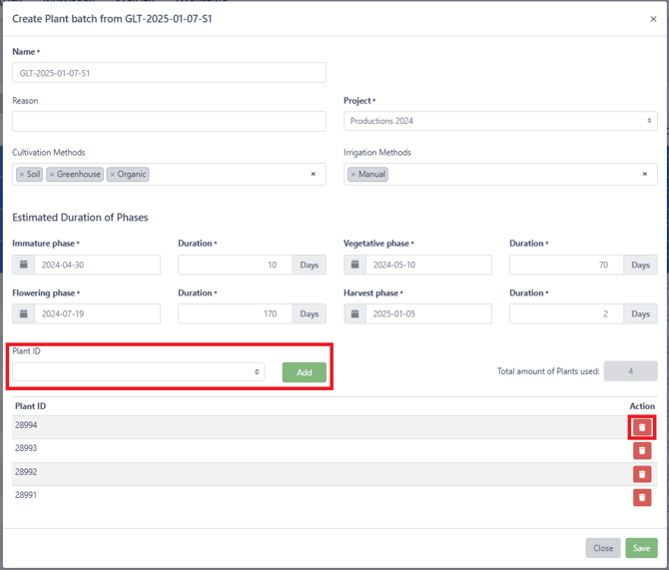
Task: Delete plant 28993 with trash icon
Action: point(642,450)
